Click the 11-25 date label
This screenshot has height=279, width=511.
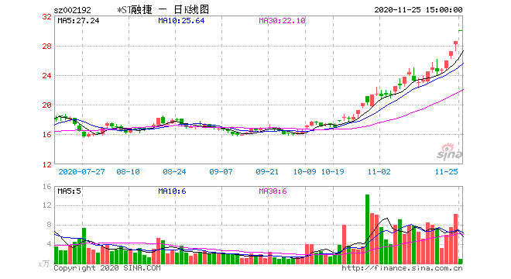(447, 171)
